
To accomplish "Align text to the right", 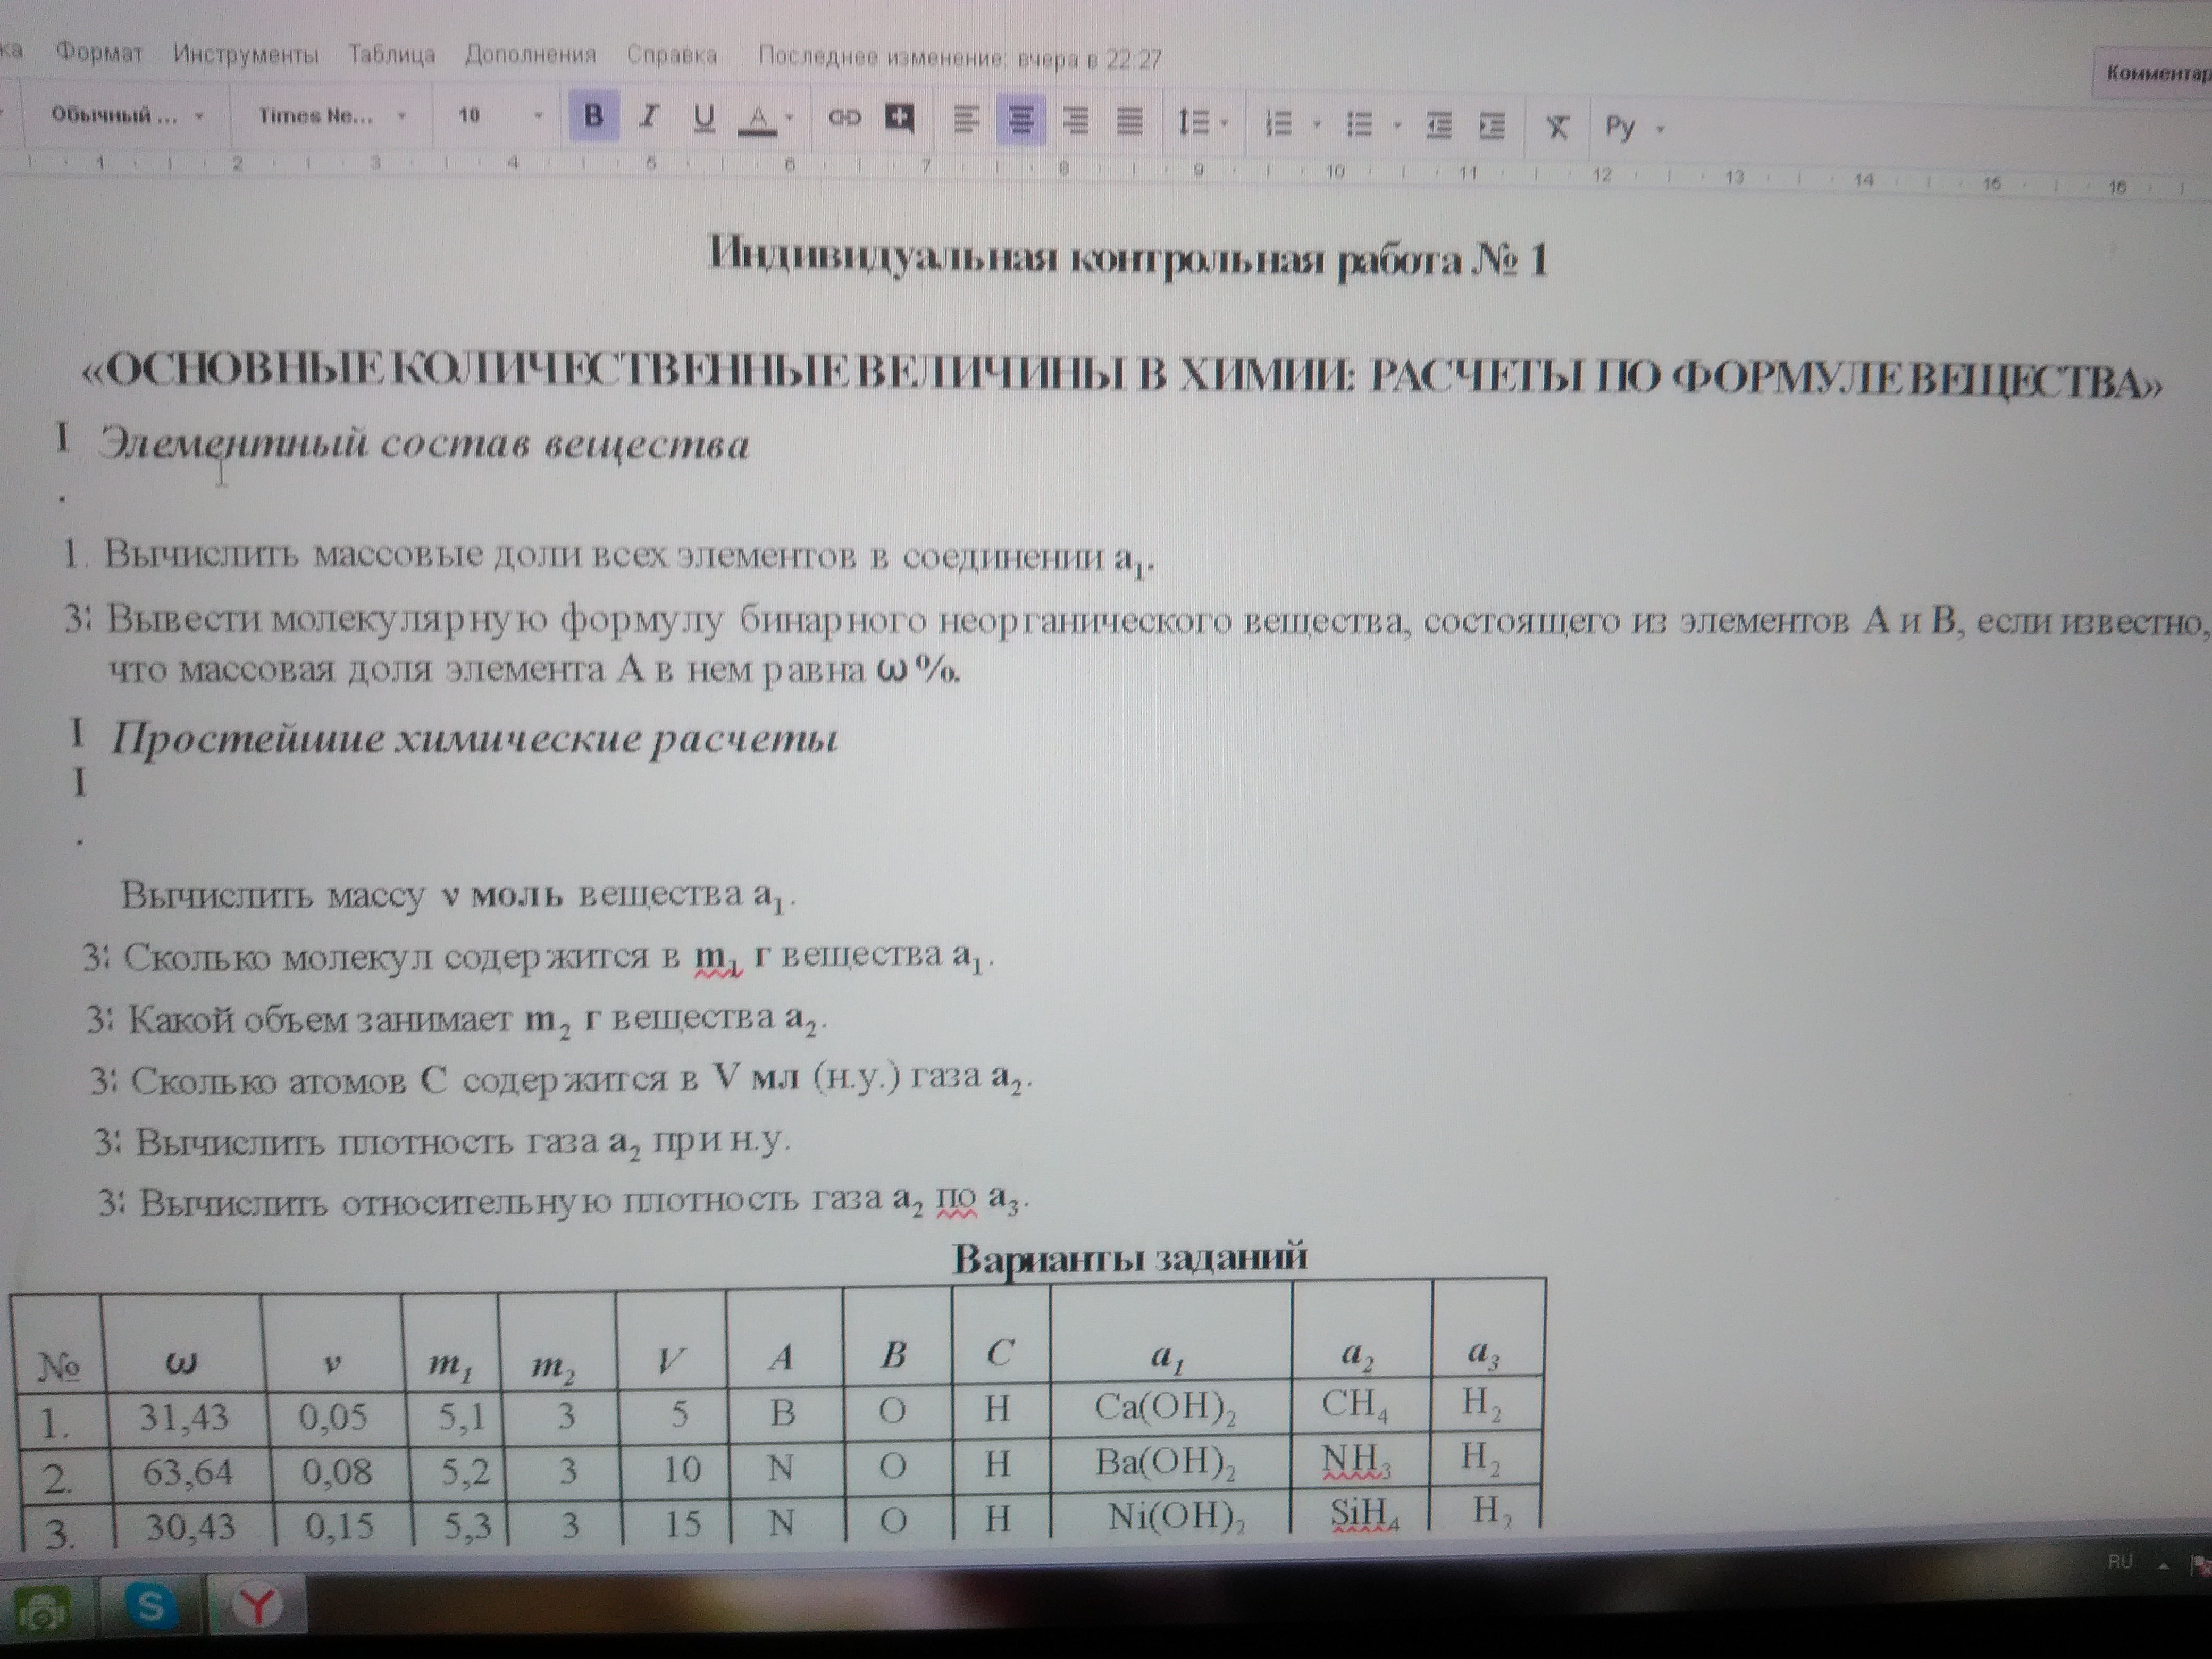I will 1075,121.
